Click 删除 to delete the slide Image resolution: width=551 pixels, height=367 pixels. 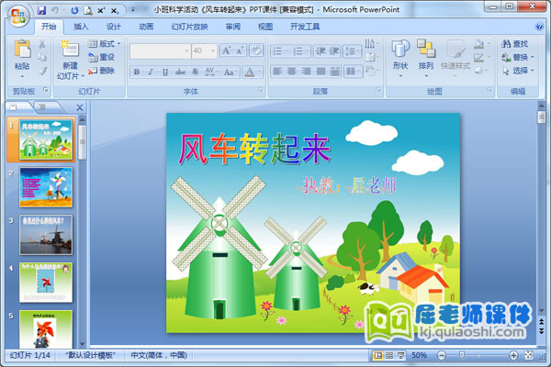102,71
